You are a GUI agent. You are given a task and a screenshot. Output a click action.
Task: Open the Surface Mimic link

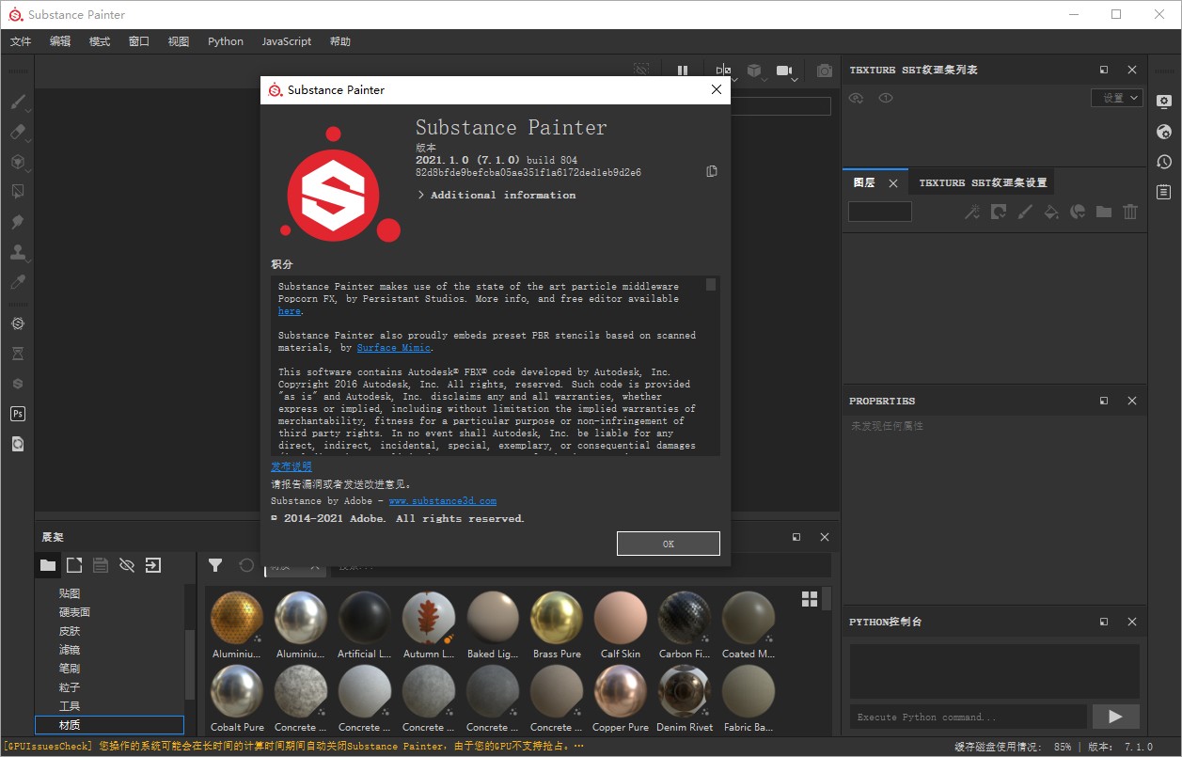(394, 348)
